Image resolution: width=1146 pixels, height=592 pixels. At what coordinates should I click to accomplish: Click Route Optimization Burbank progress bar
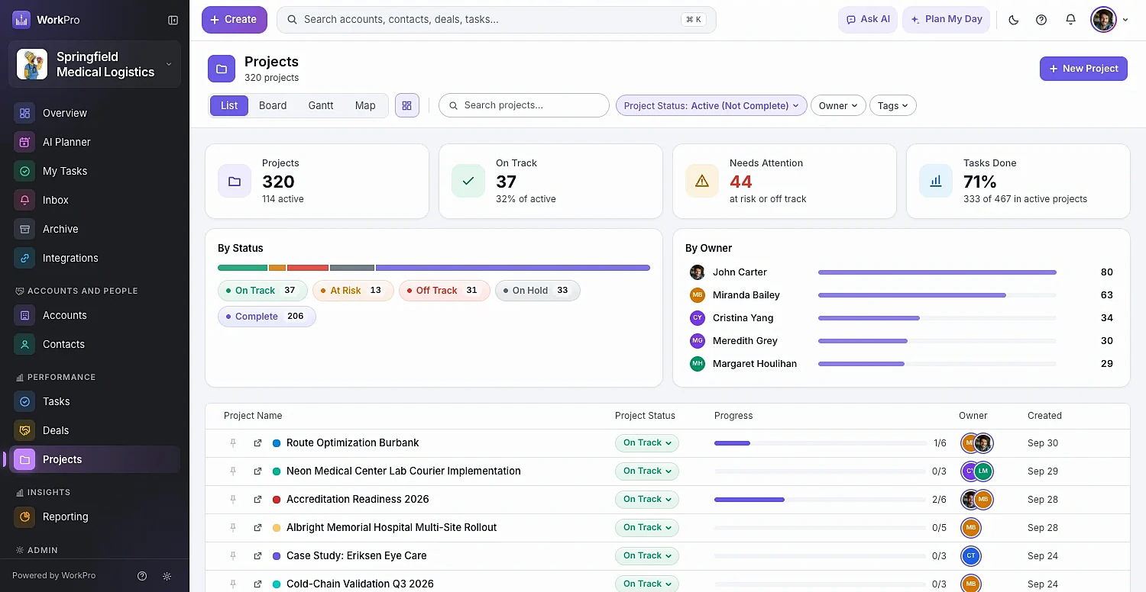coord(820,443)
